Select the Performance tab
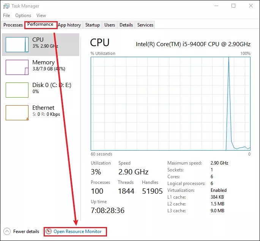 [x=40, y=24]
